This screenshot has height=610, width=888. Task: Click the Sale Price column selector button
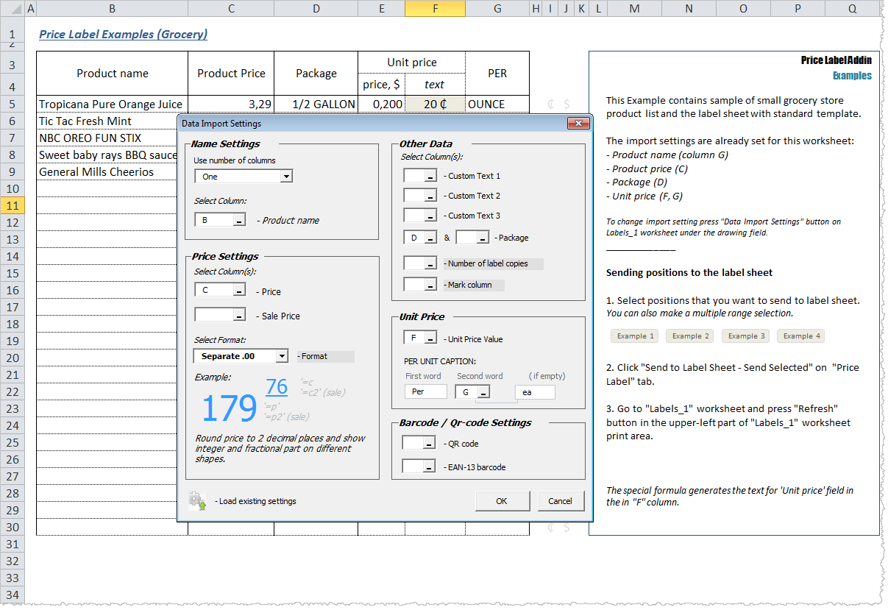[x=239, y=315]
